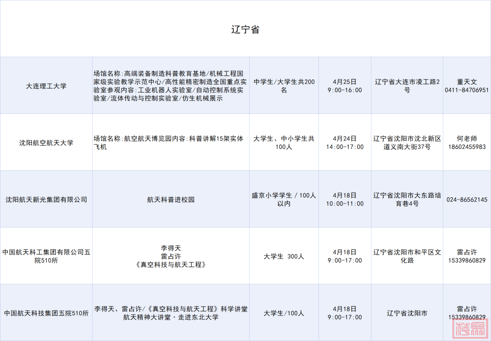Click the 4月24日 14:00-17:00 time cell
The width and height of the screenshot is (491, 341).
tap(345, 142)
